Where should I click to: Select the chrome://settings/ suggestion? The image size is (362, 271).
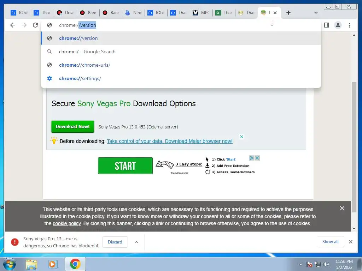point(181,78)
